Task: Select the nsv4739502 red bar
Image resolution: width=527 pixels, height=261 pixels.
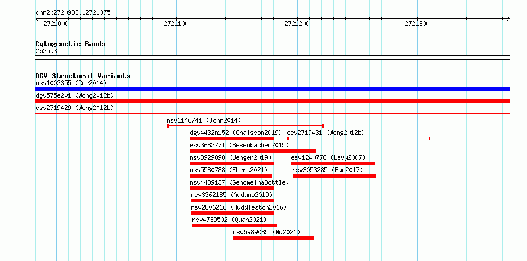Action: point(234,225)
